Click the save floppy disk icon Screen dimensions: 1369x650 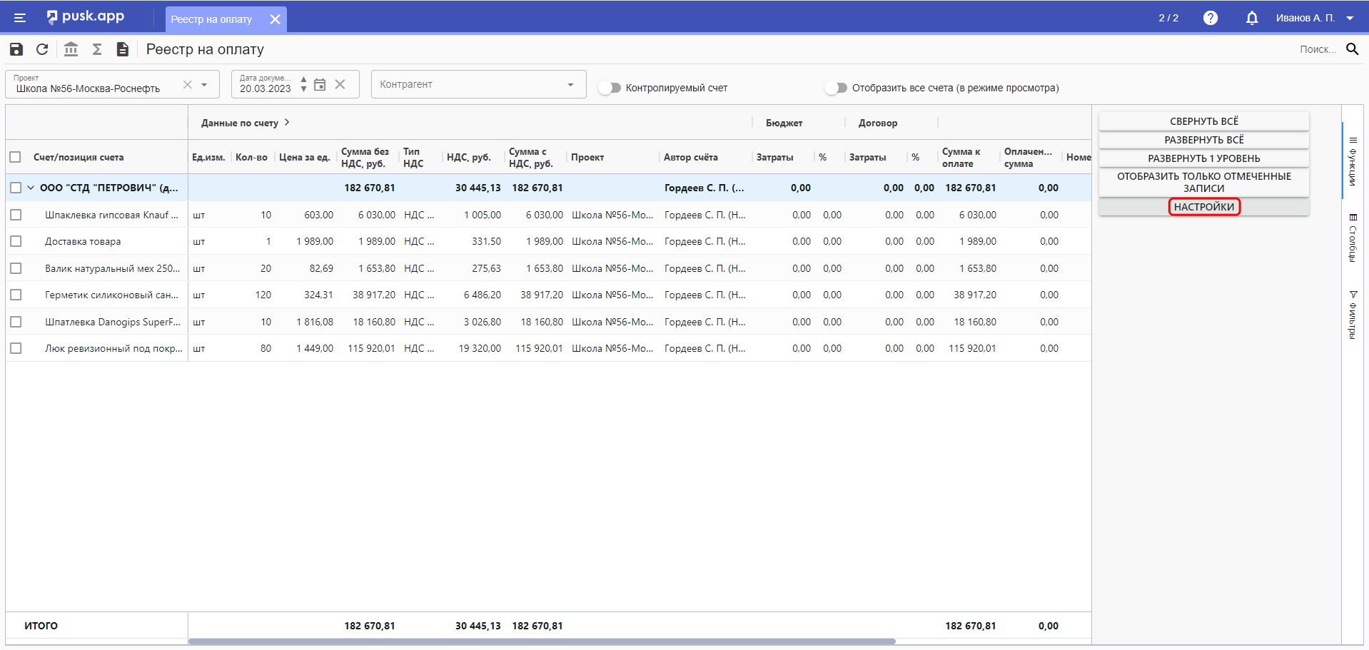(16, 49)
